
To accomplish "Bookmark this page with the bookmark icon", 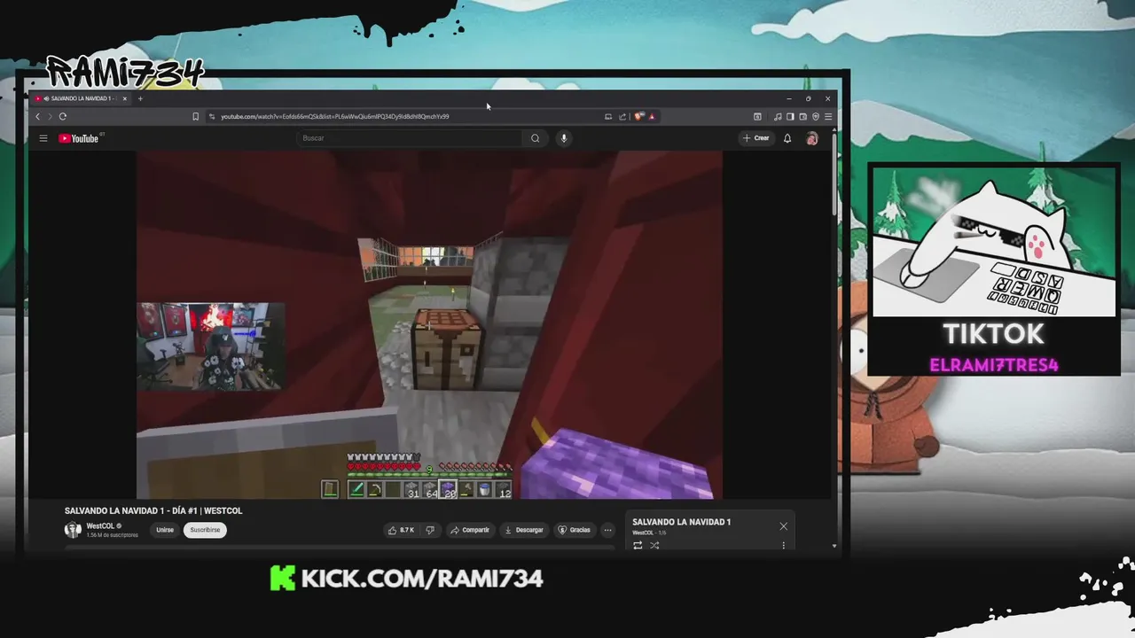I will pos(195,116).
